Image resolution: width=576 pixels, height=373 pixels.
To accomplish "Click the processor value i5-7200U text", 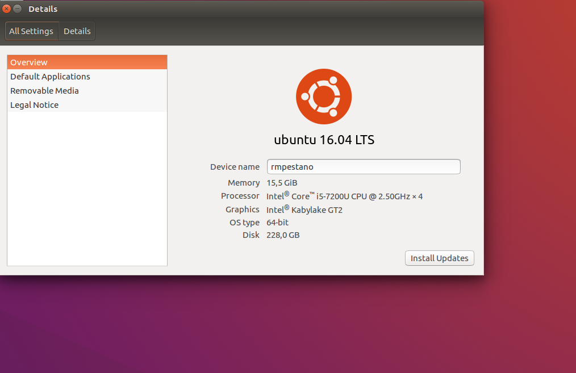I will pos(345,196).
